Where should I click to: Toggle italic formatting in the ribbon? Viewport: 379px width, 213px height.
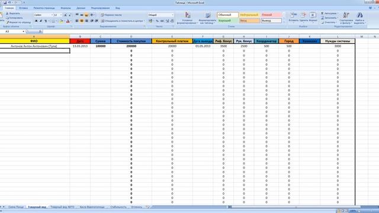(x=41, y=21)
